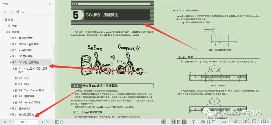The height and width of the screenshot is (125, 271).
Task: Click the 5.1.2 概要 heading
Action: (186, 57)
